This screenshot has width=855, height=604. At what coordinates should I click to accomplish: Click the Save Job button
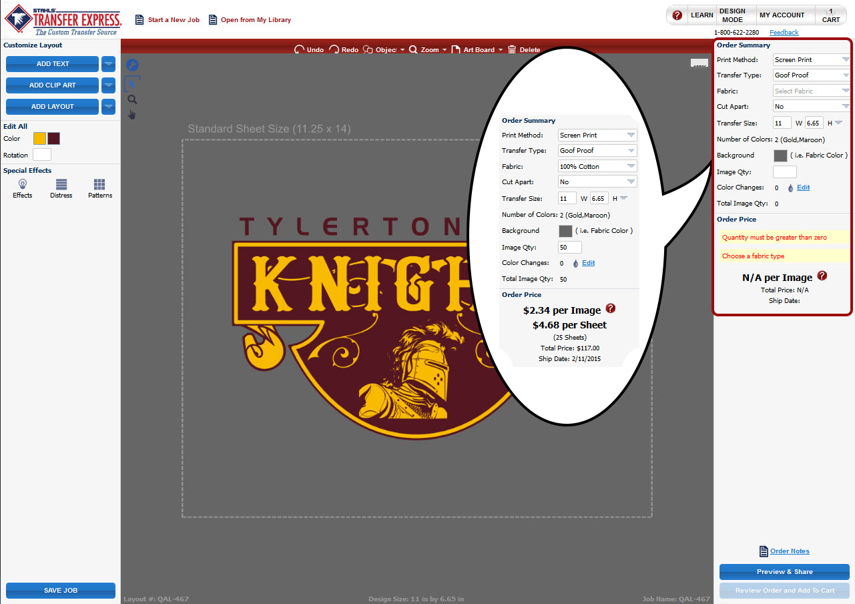pos(60,591)
